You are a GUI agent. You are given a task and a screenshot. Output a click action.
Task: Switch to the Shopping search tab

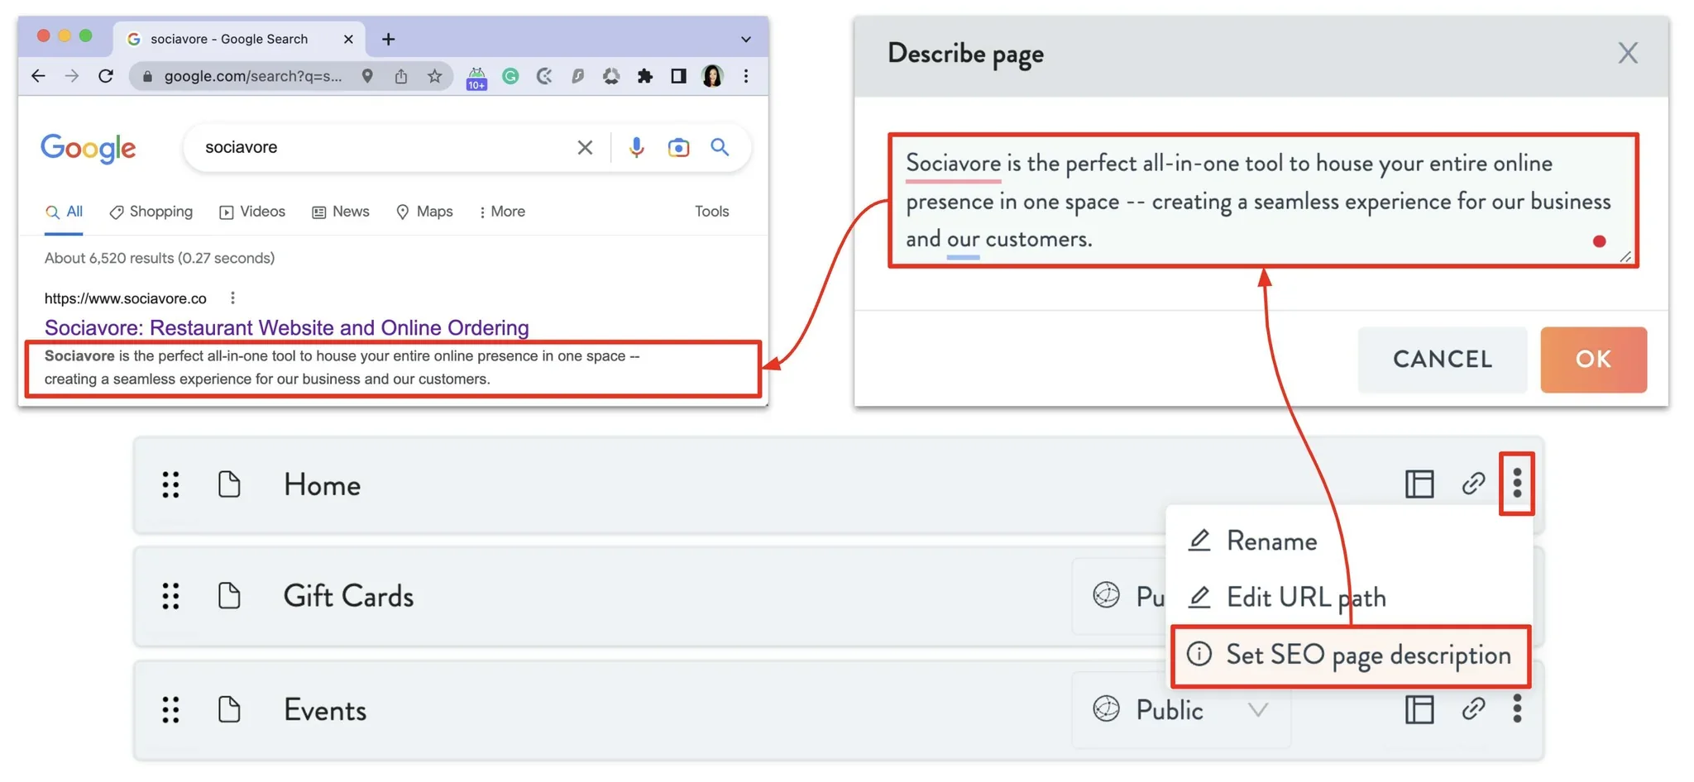151,212
